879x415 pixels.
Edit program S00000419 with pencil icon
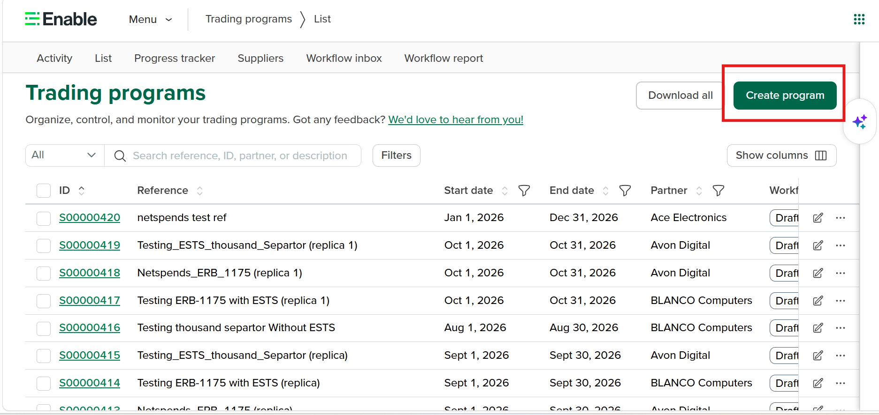pos(818,245)
